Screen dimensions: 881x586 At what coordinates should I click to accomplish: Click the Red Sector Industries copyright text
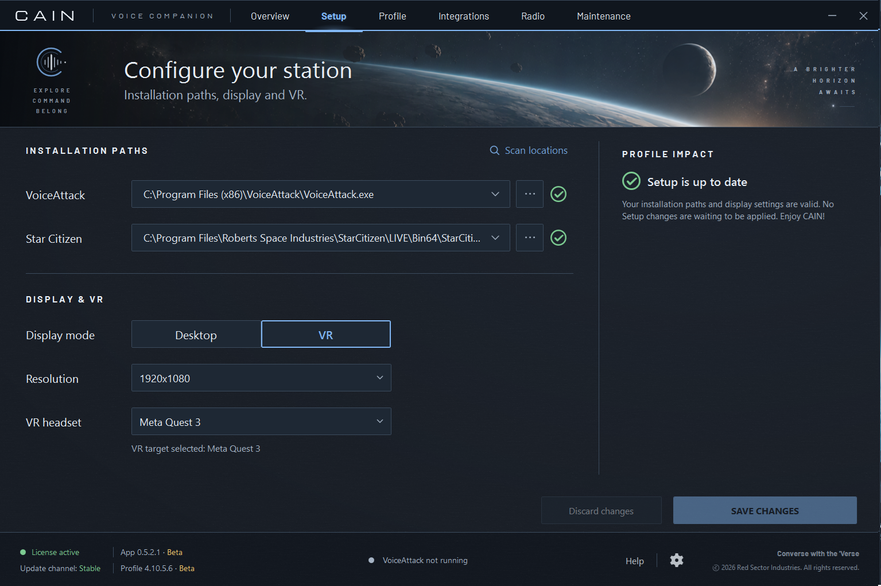click(x=786, y=568)
